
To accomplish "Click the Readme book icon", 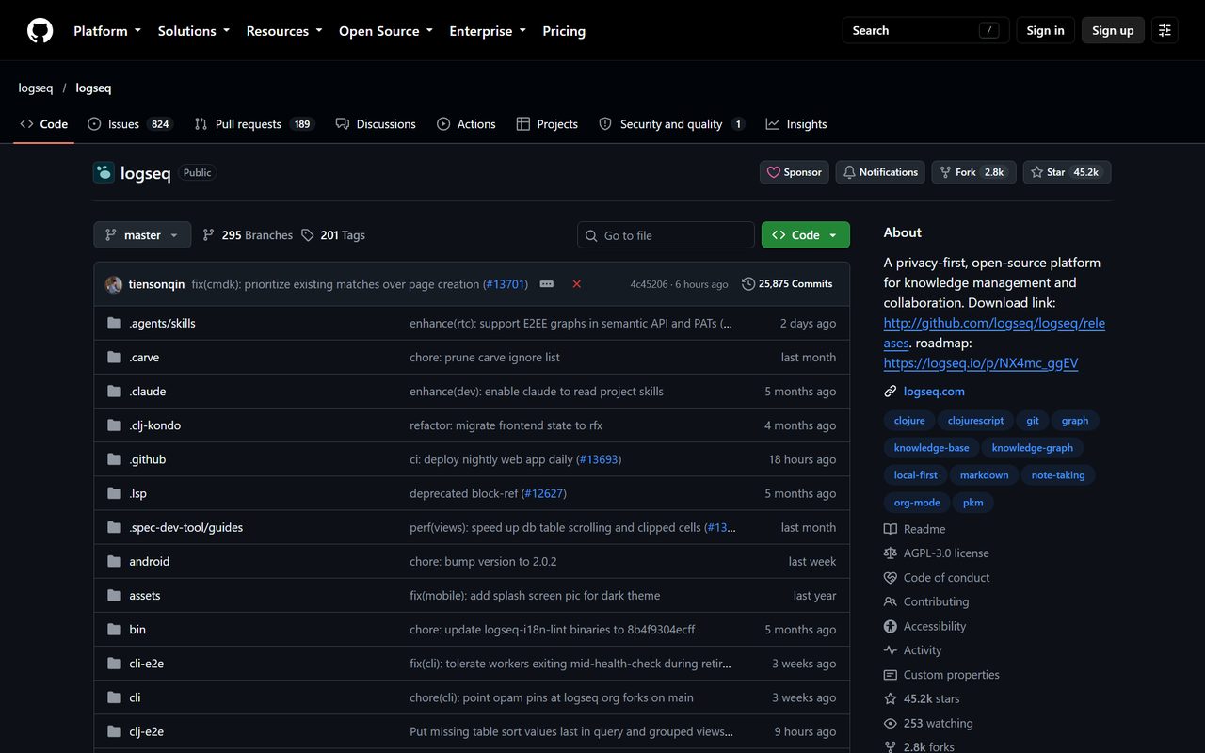I will (890, 529).
